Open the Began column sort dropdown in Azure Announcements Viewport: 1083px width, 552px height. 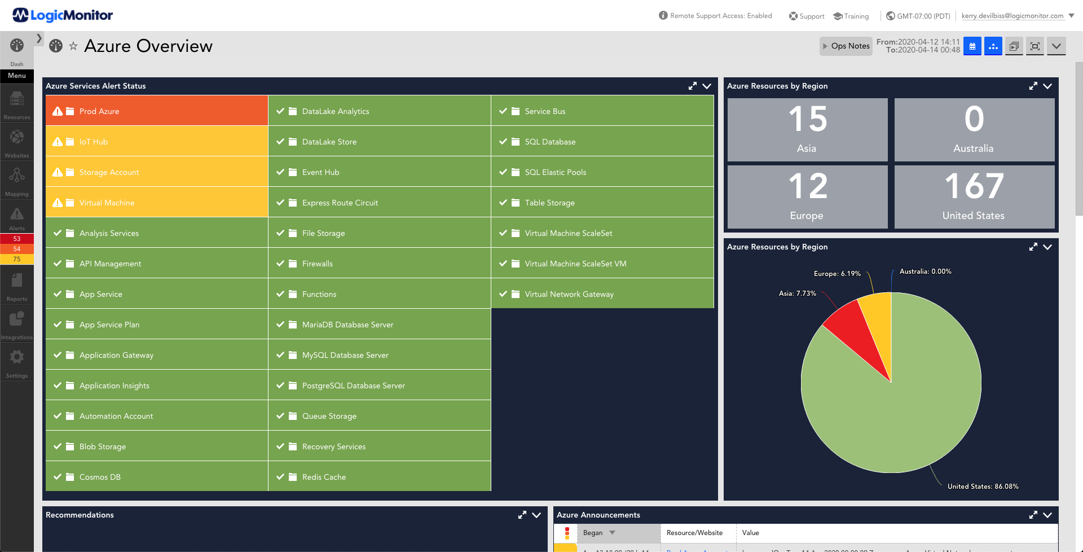[x=613, y=532]
